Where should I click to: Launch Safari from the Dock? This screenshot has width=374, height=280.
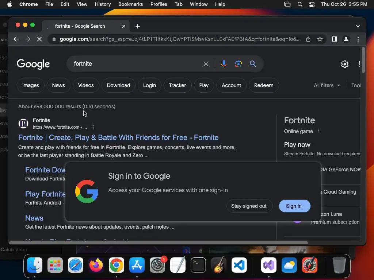76,265
